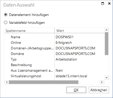Click the sblade15.intern.local value cell
113x98 pixels.
(x=71, y=76)
